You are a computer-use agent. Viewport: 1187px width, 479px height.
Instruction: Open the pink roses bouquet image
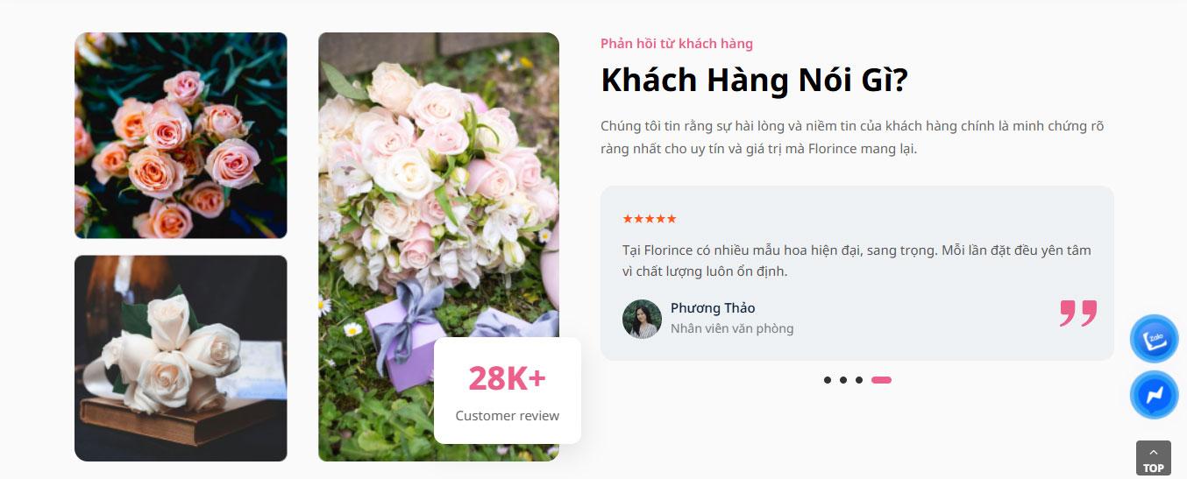181,135
